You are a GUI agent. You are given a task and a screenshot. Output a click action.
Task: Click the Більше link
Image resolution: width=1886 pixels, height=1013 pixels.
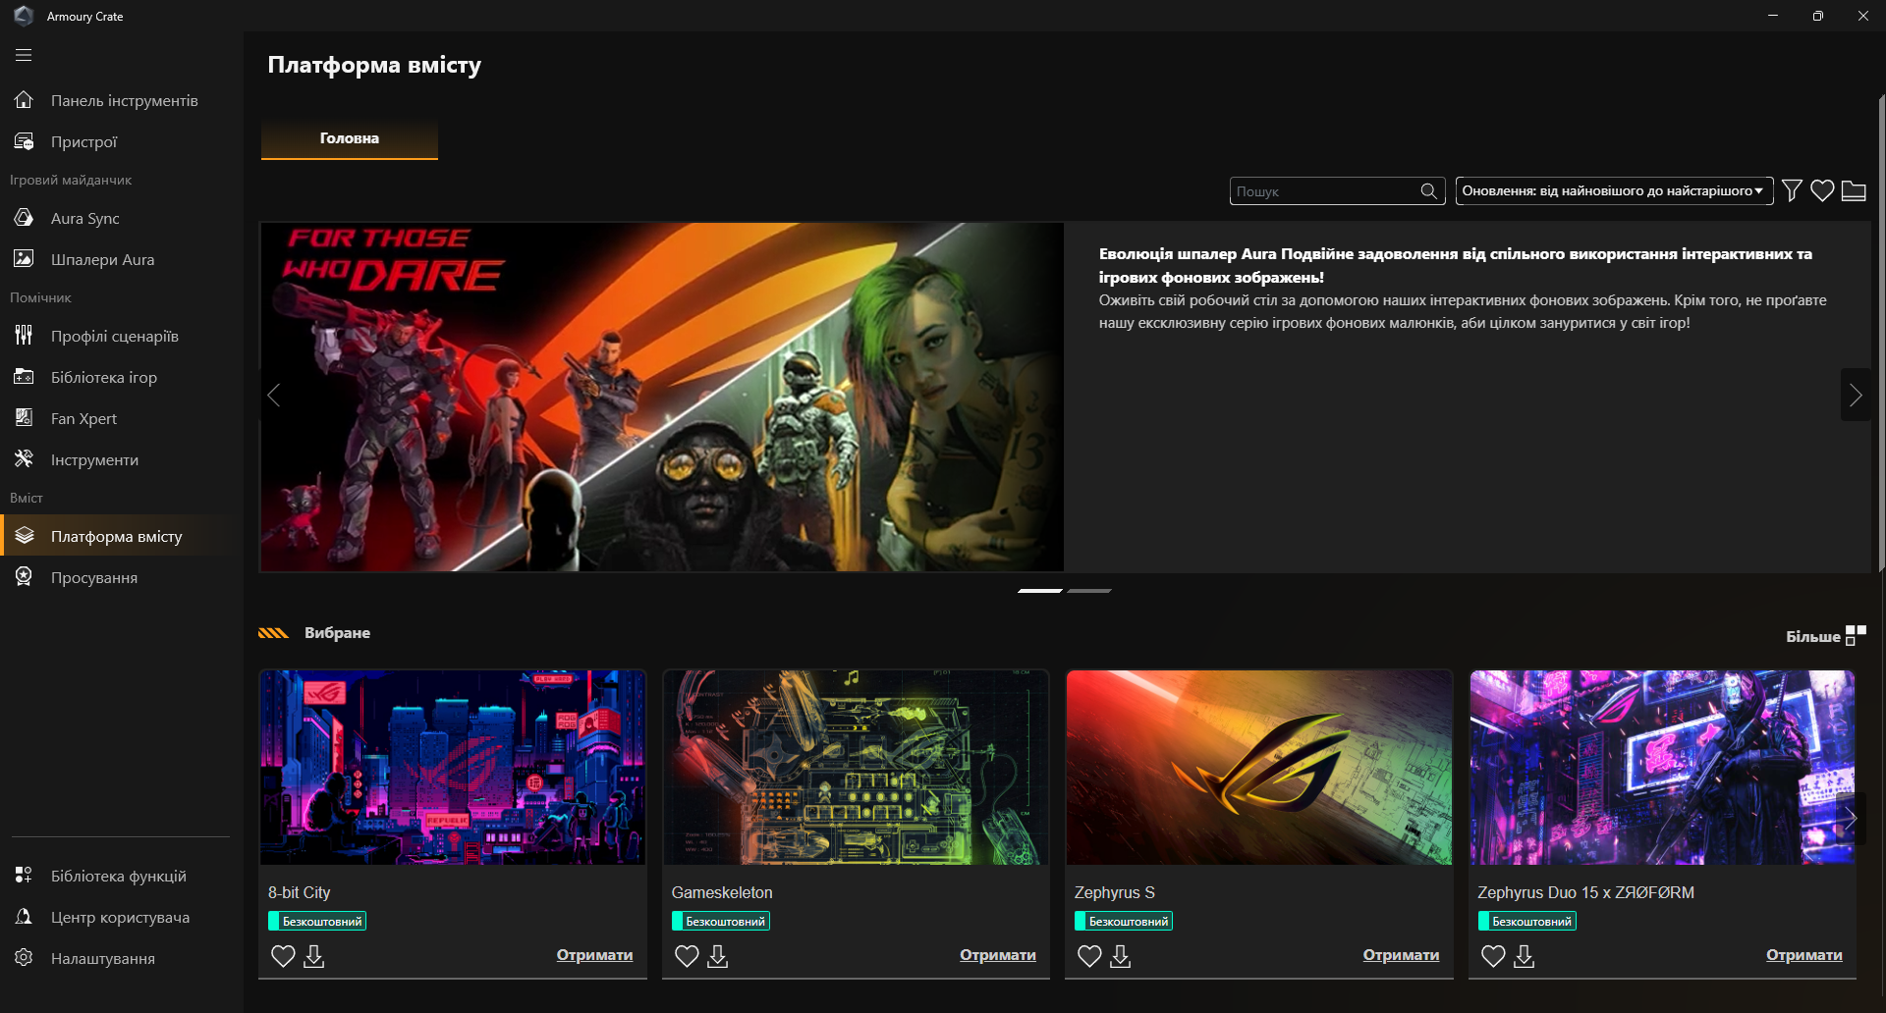point(1812,636)
